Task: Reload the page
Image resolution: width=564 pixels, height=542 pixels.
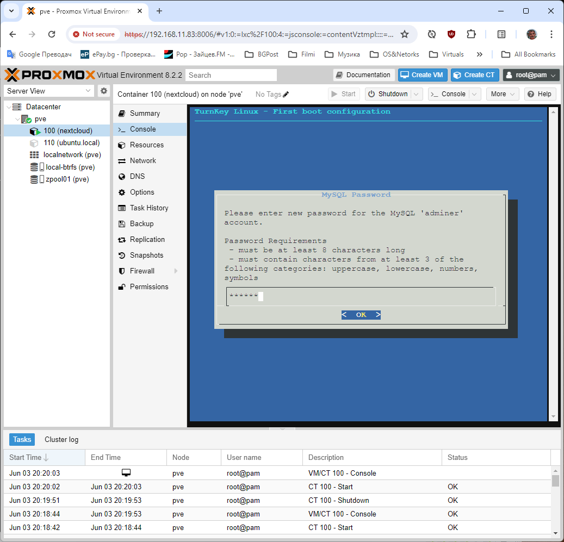Action: click(52, 34)
